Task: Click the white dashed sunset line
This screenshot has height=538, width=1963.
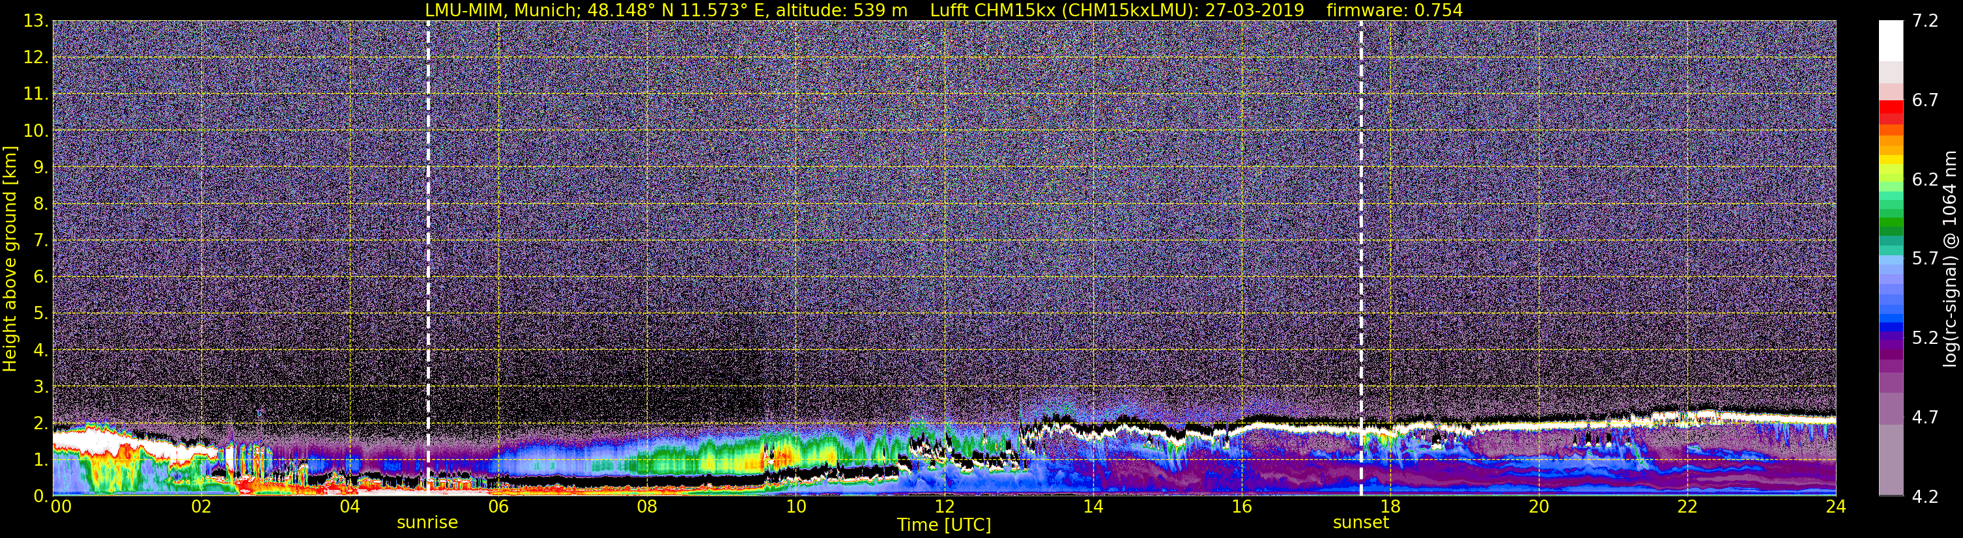Action: (1361, 257)
